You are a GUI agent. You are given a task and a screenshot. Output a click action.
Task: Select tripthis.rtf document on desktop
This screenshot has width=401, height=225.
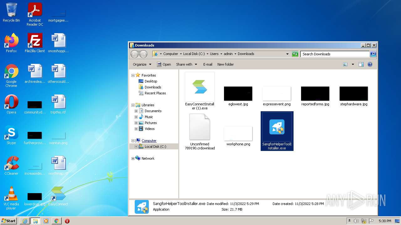coord(58,104)
